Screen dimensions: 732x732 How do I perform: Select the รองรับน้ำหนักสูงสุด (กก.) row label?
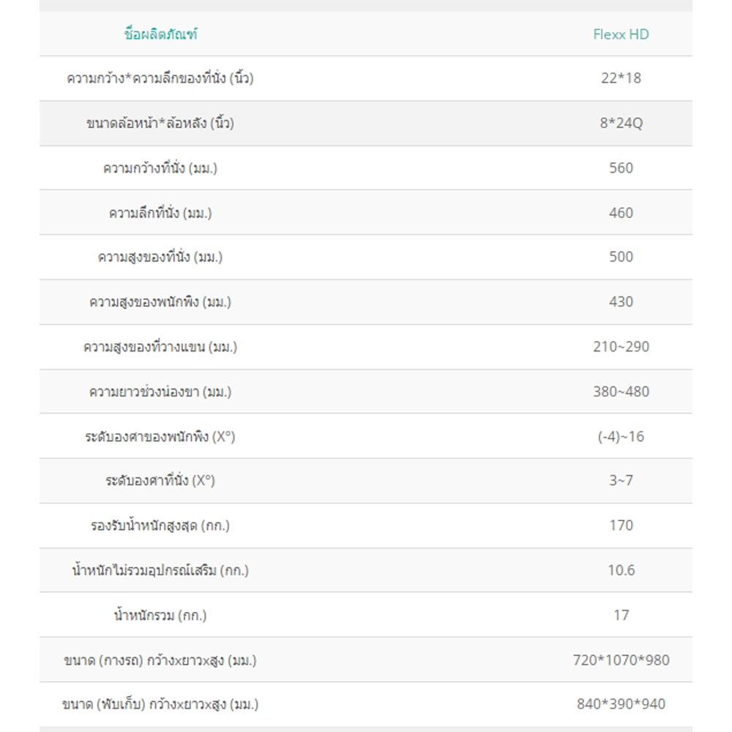(x=160, y=525)
